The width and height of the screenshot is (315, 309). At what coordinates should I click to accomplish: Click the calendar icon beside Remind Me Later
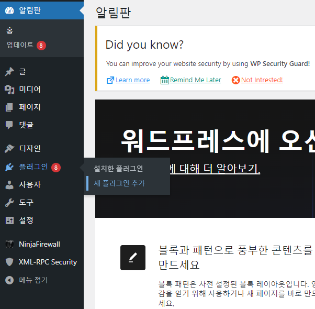pyautogui.click(x=164, y=80)
